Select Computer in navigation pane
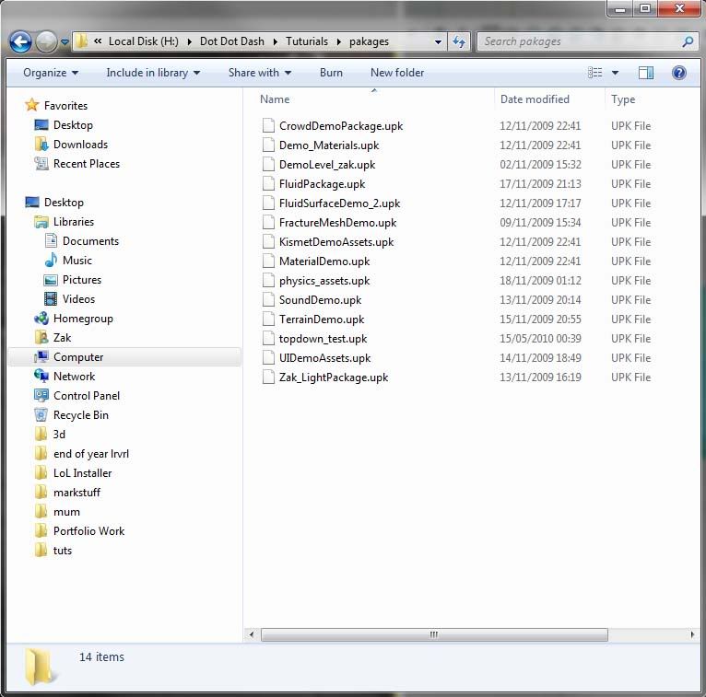Viewport: 706px width, 697px height. click(124, 357)
